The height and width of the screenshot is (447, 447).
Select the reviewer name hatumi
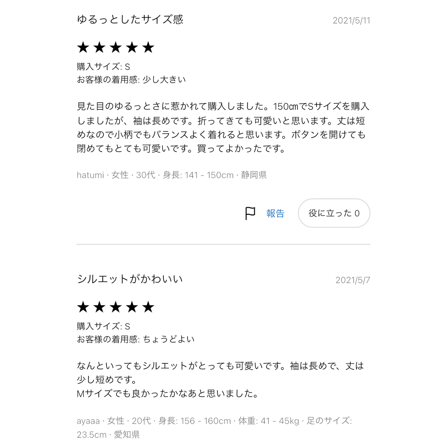(90, 175)
